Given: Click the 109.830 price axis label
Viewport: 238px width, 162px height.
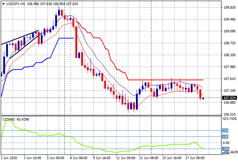Looking at the screenshot, I should click(229, 8).
